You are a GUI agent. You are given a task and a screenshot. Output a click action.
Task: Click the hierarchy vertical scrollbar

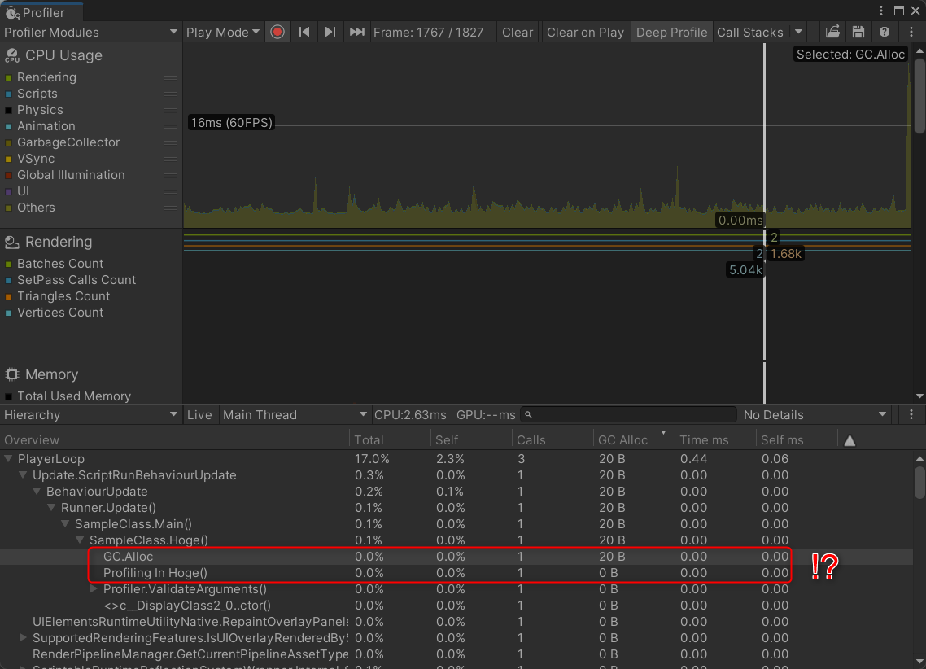pos(919,483)
